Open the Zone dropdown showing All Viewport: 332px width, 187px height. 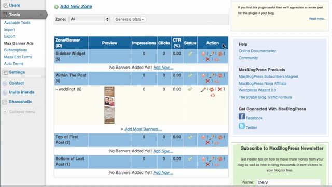coord(89,19)
